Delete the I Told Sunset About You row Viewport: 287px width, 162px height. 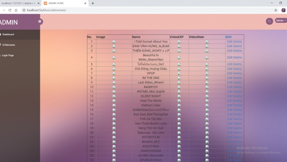pyautogui.click(x=238, y=42)
